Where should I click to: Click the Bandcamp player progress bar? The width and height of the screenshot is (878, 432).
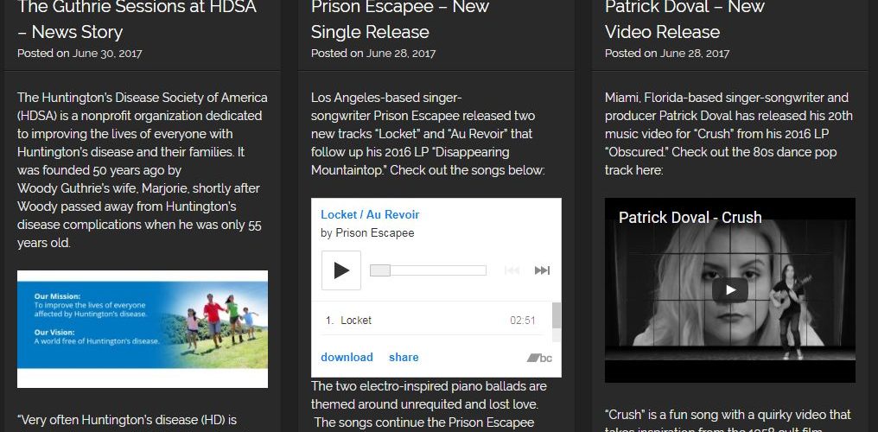pos(428,270)
